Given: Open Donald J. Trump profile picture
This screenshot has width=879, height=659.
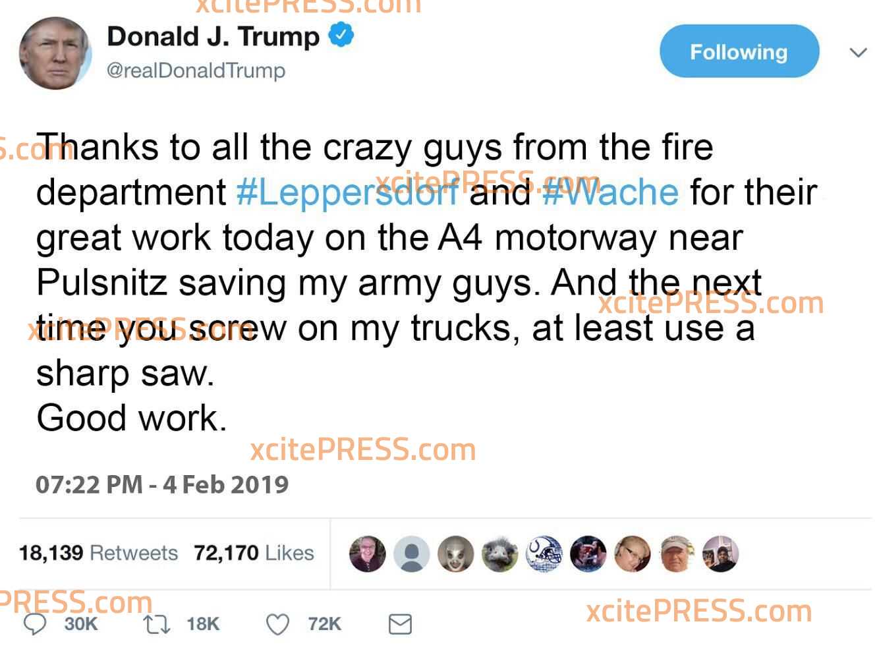Looking at the screenshot, I should click(55, 53).
